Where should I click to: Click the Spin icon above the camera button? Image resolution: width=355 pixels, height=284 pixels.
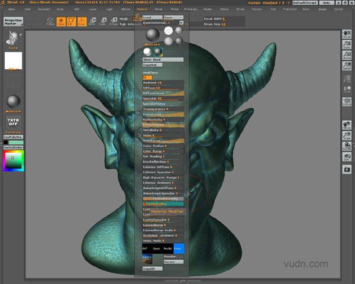coord(347,157)
